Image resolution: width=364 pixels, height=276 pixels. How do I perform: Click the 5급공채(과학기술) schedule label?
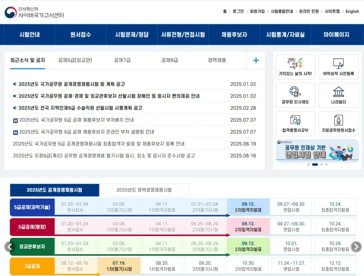coord(32,207)
